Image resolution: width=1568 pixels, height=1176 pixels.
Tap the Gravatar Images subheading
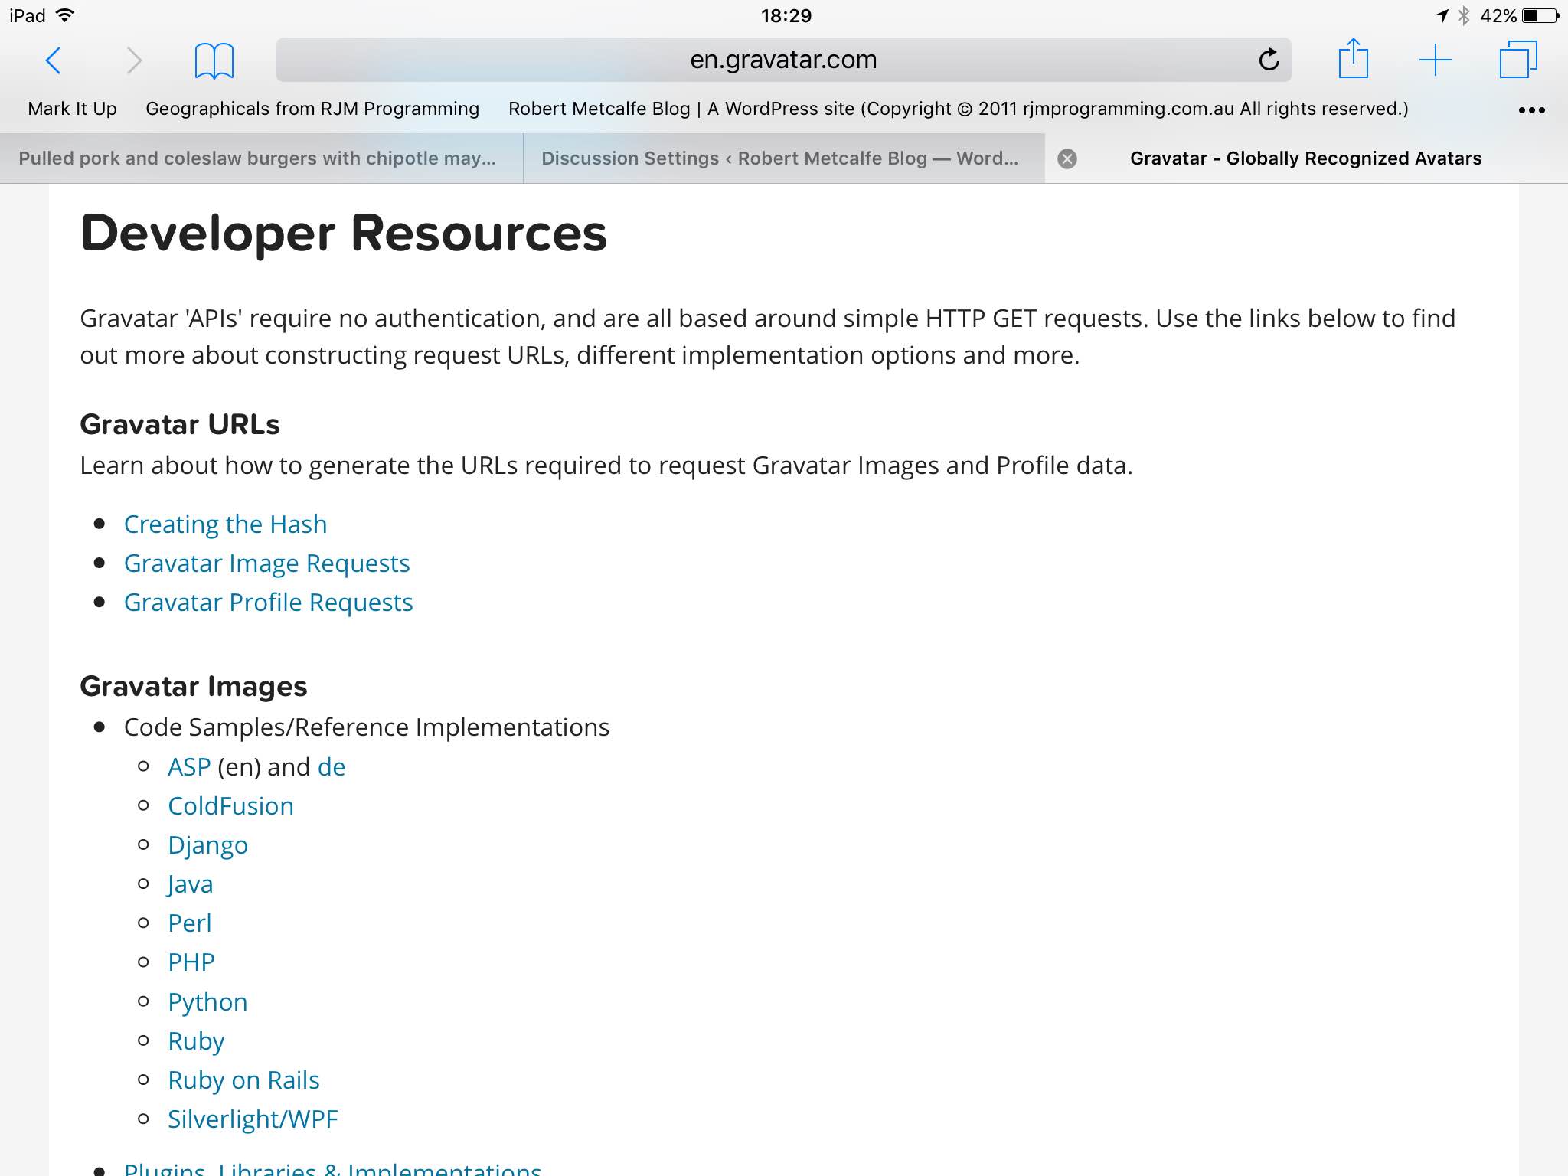[x=194, y=687]
